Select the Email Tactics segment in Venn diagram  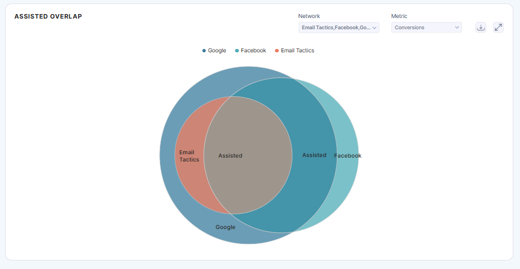click(189, 156)
